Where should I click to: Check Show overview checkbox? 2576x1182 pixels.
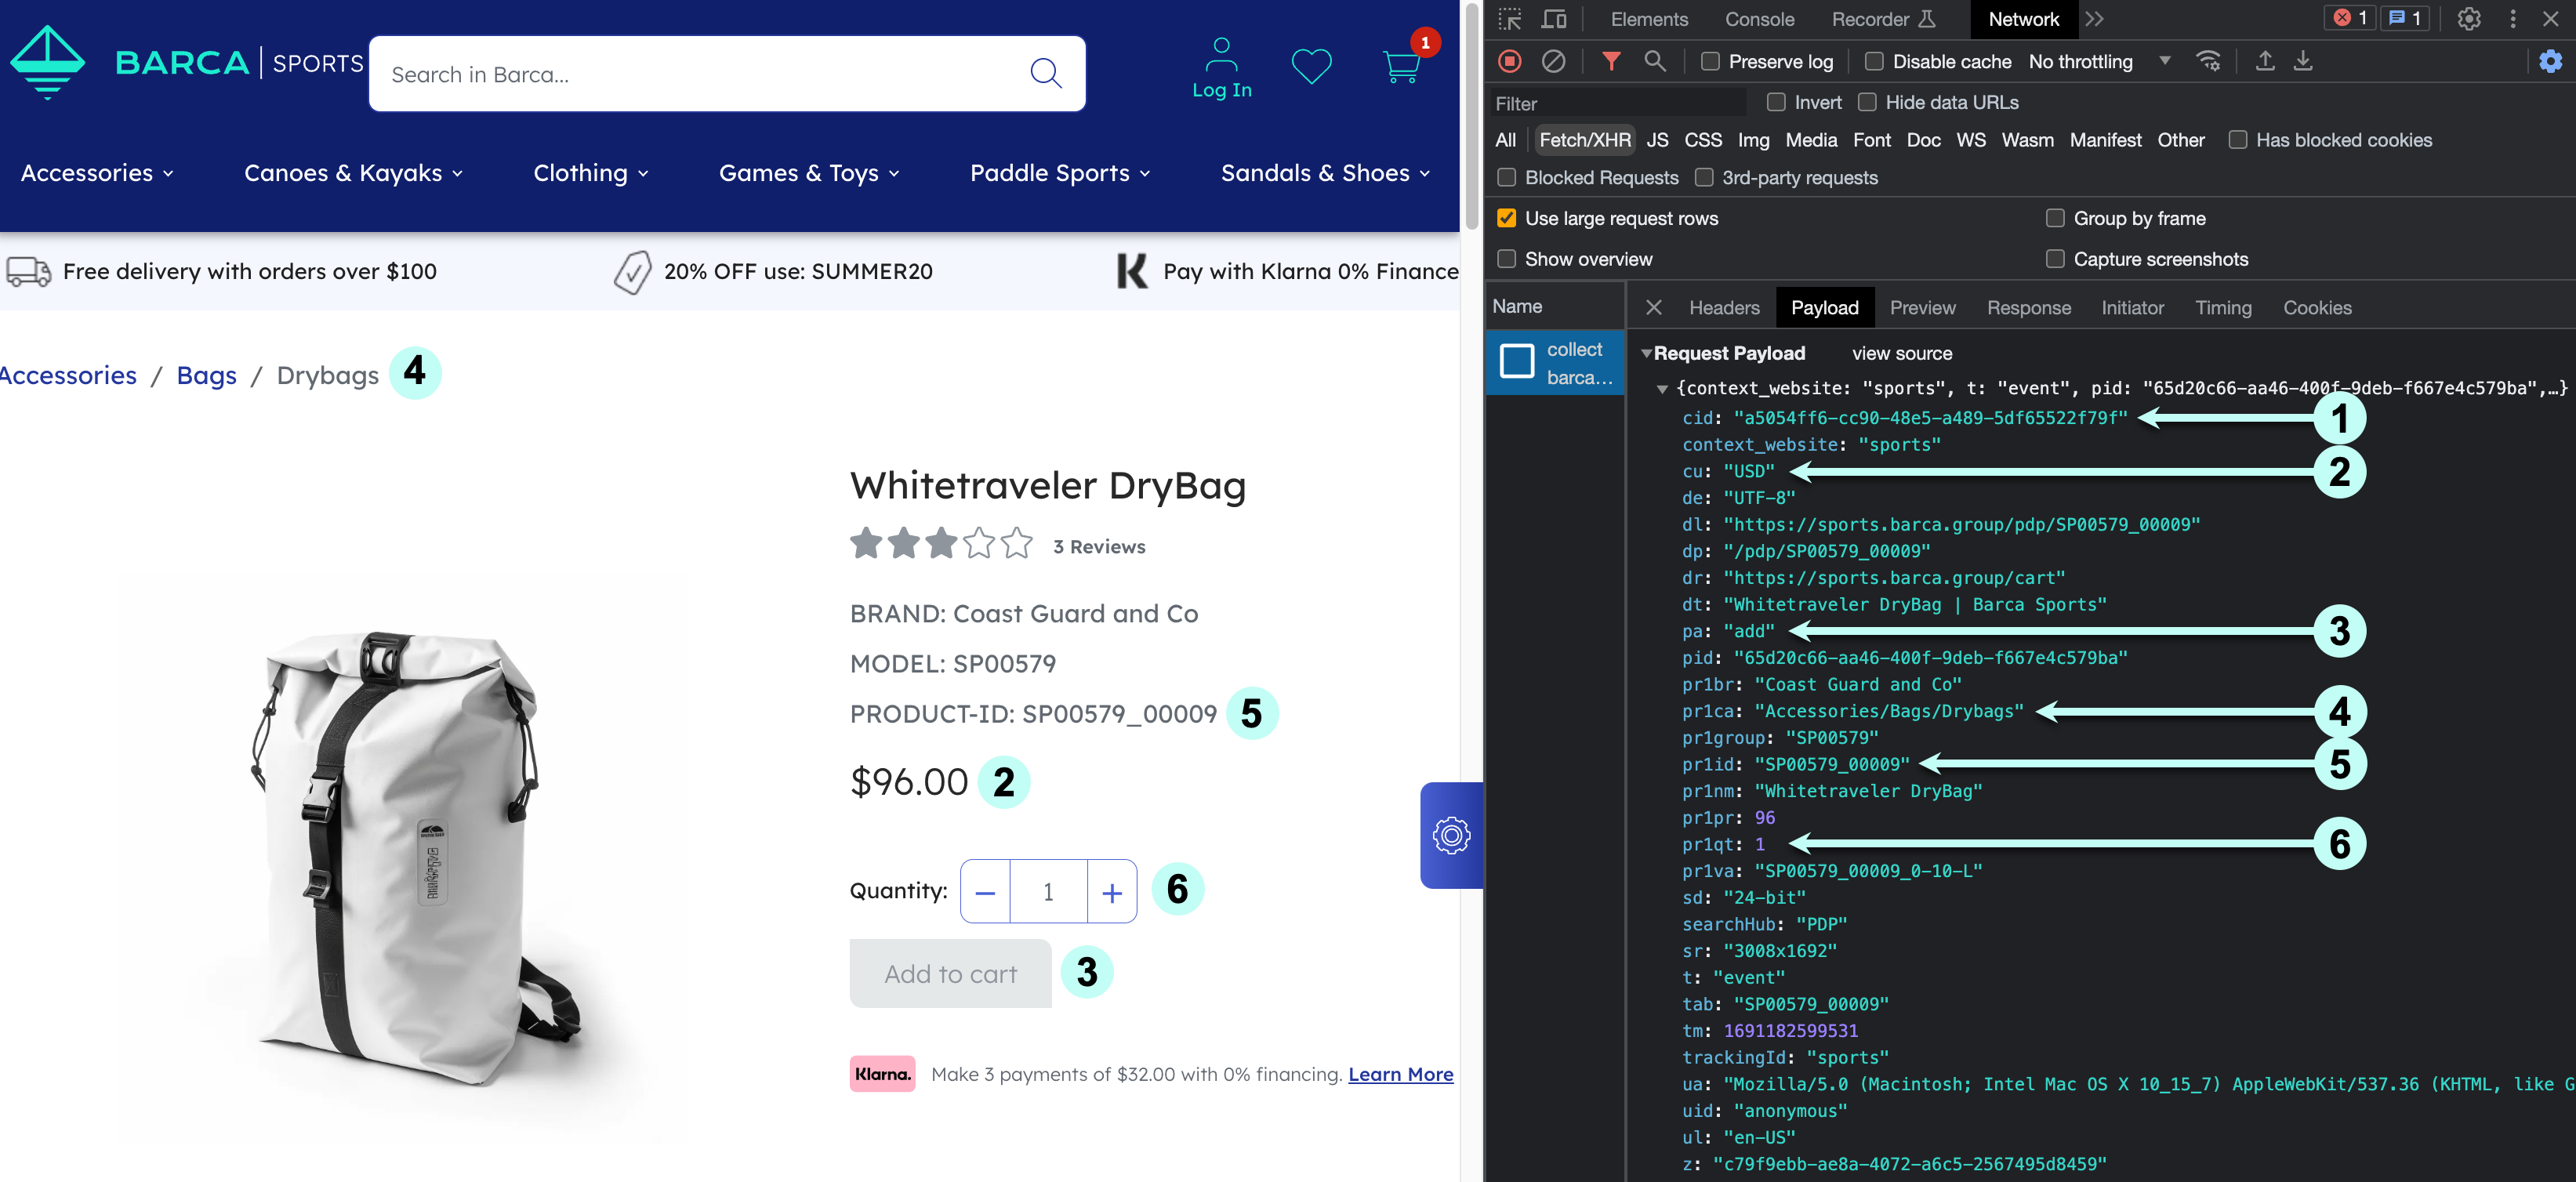click(x=1506, y=259)
